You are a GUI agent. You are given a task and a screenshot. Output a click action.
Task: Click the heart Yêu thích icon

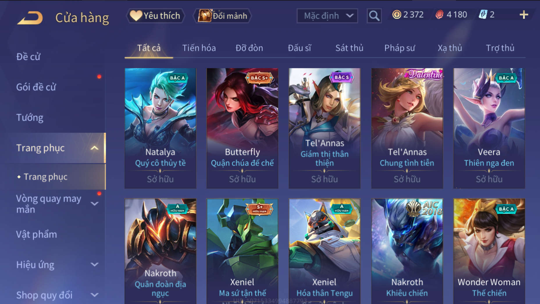136,16
